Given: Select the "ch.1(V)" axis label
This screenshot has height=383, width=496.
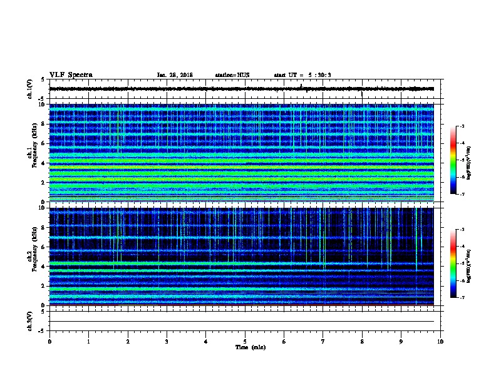Looking at the screenshot, I should click(29, 89).
